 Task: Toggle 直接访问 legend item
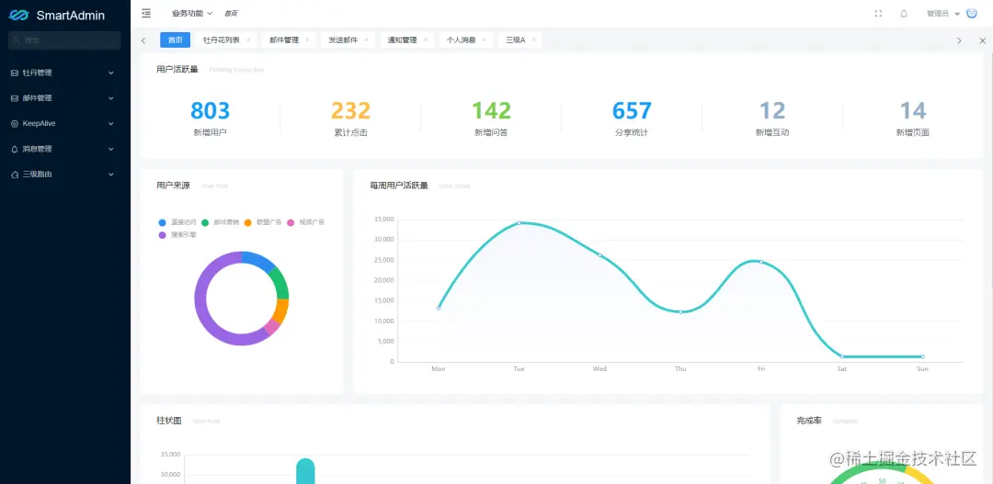[177, 222]
